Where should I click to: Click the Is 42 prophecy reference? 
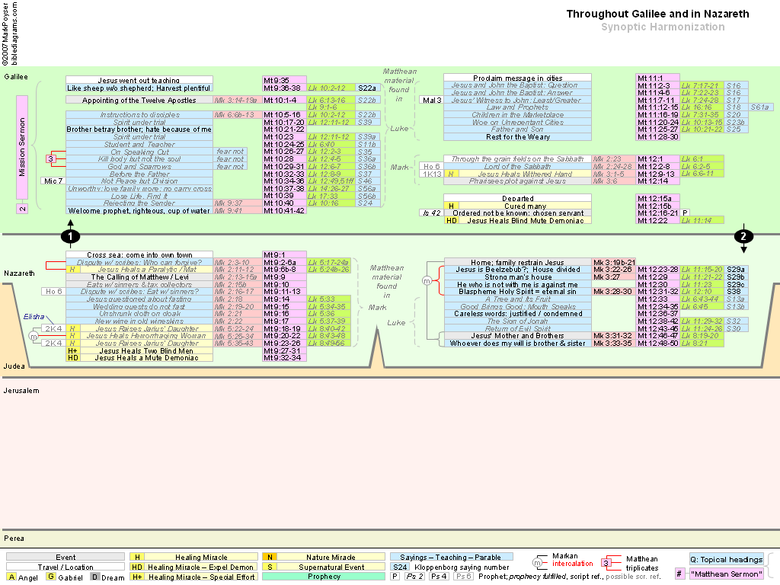click(431, 213)
